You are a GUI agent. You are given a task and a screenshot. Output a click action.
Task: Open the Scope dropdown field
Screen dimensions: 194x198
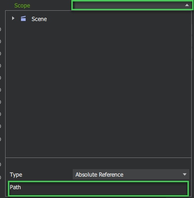pyautogui.click(x=132, y=5)
